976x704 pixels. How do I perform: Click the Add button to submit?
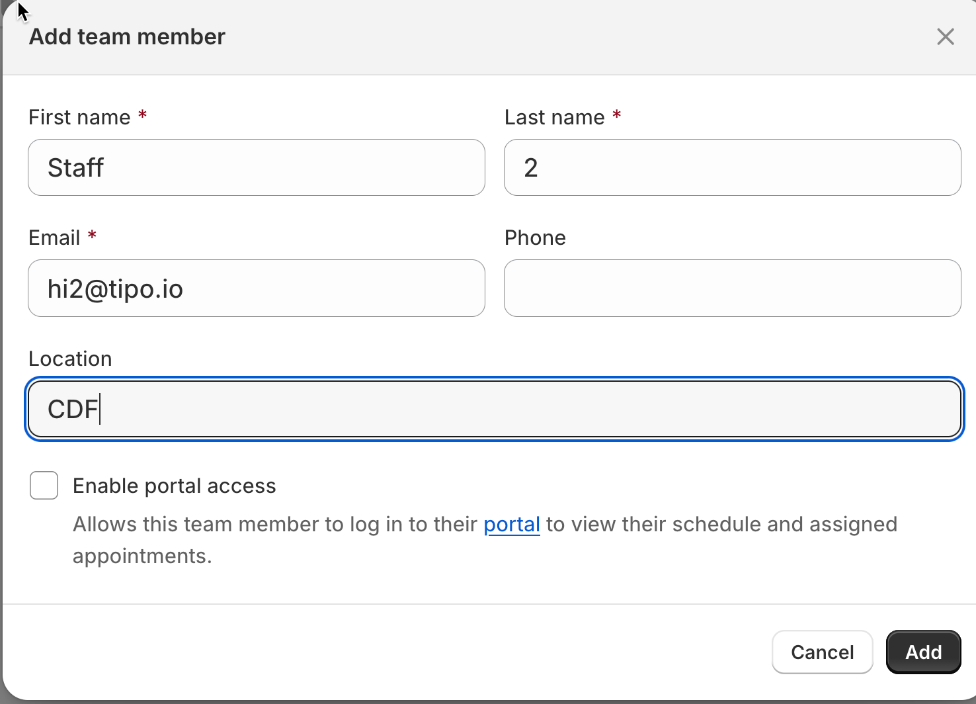coord(923,652)
